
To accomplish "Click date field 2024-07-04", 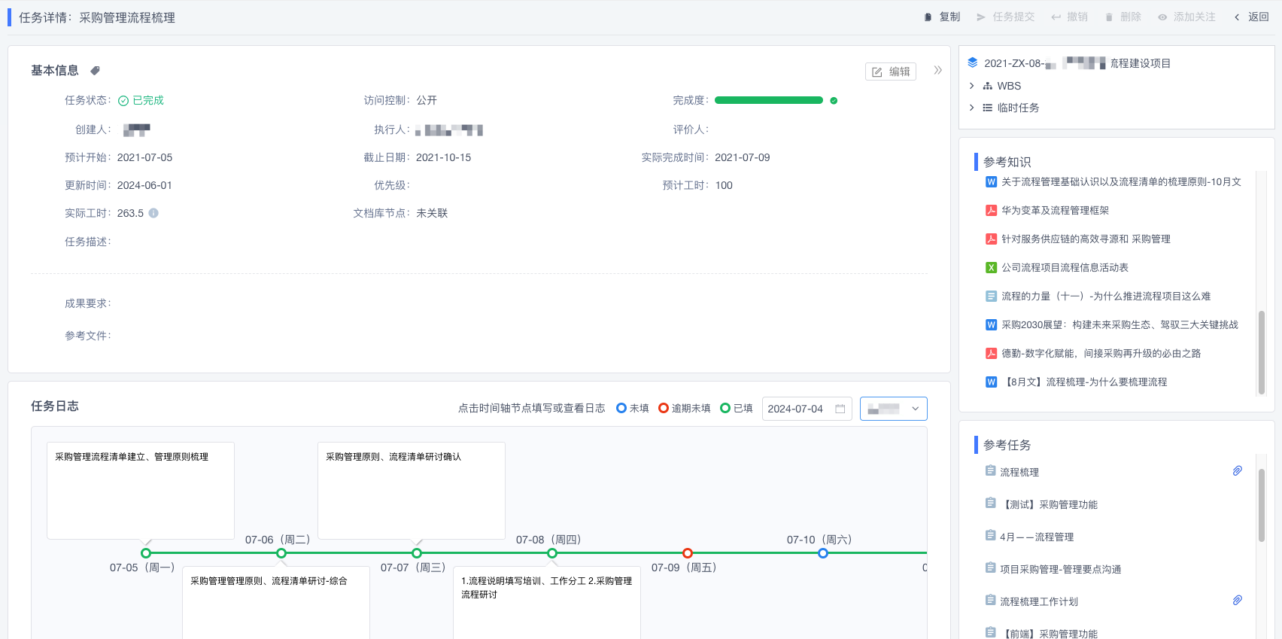I will 807,409.
